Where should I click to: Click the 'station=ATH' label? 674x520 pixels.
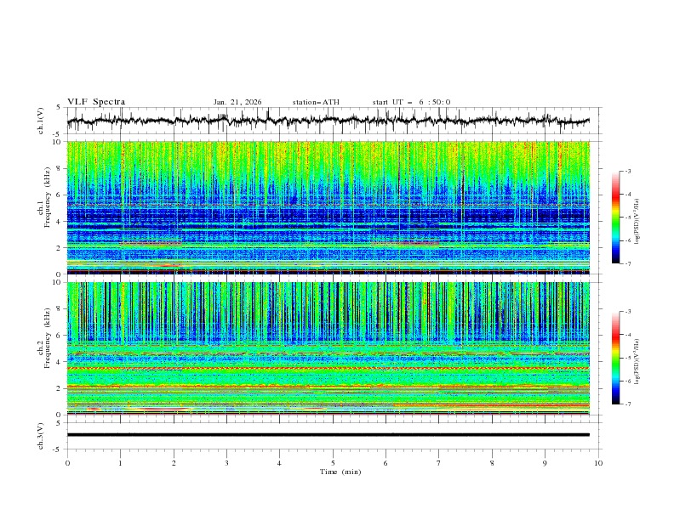click(316, 102)
